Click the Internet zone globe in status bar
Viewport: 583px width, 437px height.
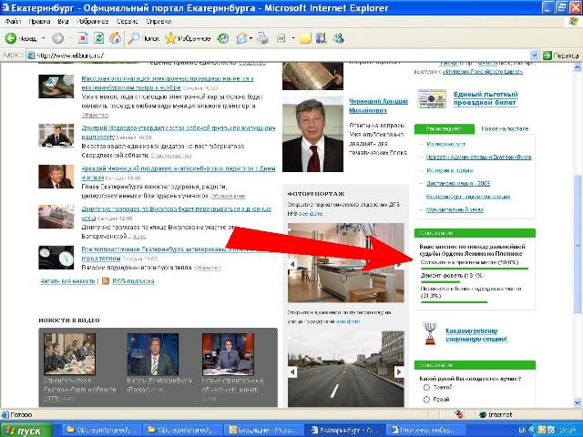coord(483,415)
